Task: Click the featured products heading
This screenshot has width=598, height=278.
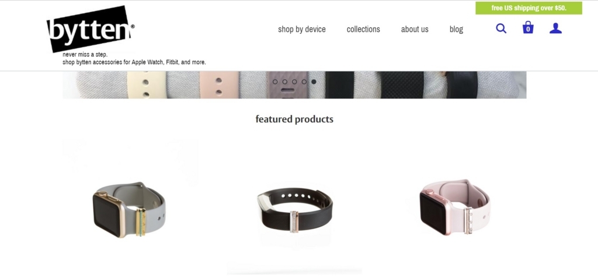Action: click(294, 119)
